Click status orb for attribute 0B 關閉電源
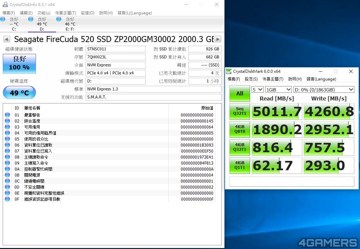Image resolution: width=360 pixels, height=249 pixels. (7, 175)
